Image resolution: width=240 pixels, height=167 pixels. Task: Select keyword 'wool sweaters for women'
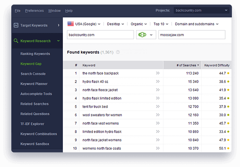(102, 115)
